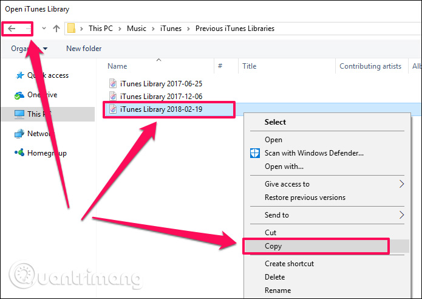Select iTunes in the address breadcrumb
Image resolution: width=422 pixels, height=299 pixels.
pos(171,29)
